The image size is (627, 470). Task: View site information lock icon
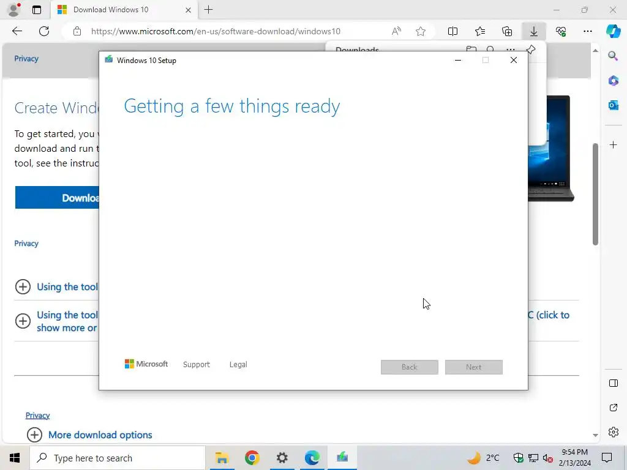[77, 31]
